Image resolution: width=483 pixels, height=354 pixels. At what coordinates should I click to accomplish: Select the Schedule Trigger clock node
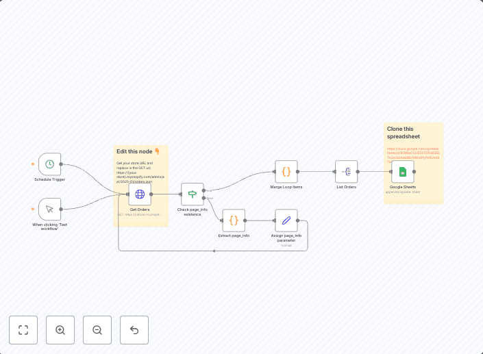(49, 164)
